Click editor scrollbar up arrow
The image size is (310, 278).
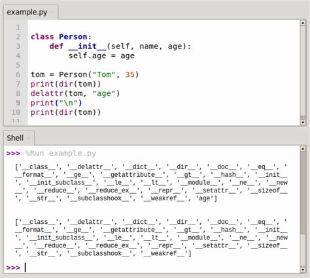click(x=303, y=23)
